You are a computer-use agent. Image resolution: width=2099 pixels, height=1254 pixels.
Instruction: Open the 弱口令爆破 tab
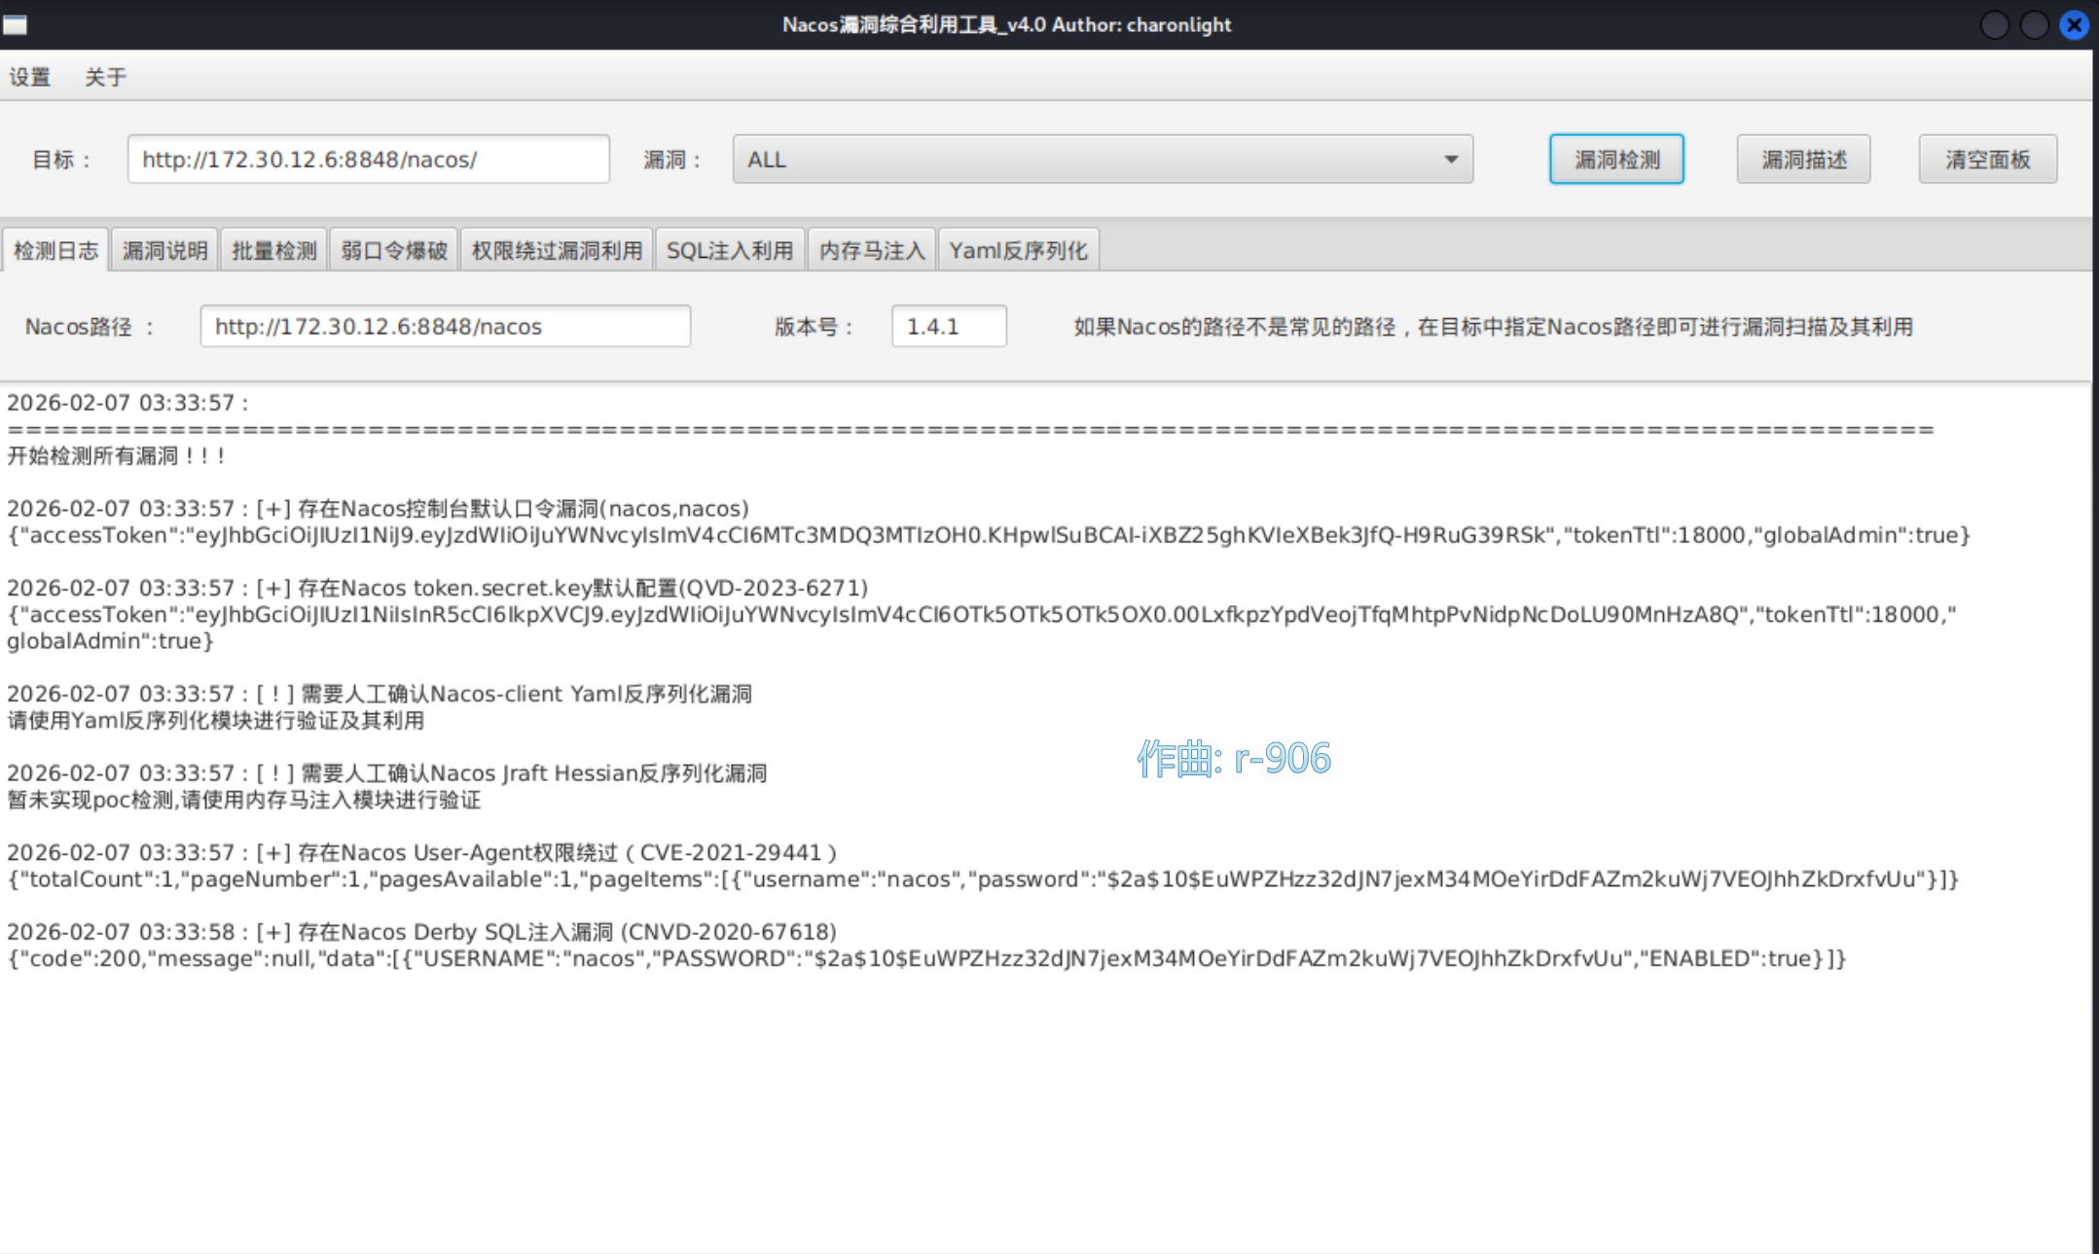[x=394, y=251]
